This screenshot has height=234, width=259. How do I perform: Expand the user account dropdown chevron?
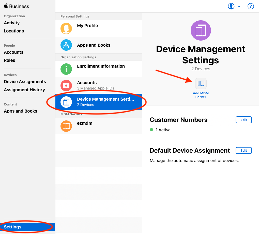click(239, 7)
